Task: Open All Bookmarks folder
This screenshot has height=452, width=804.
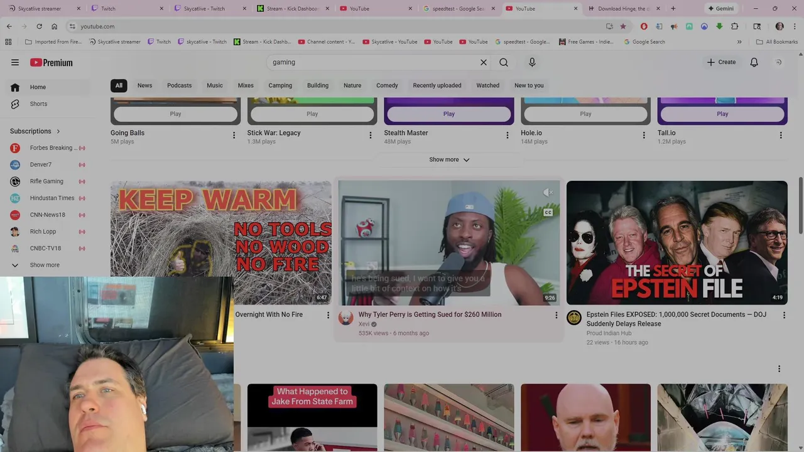Action: (777, 42)
